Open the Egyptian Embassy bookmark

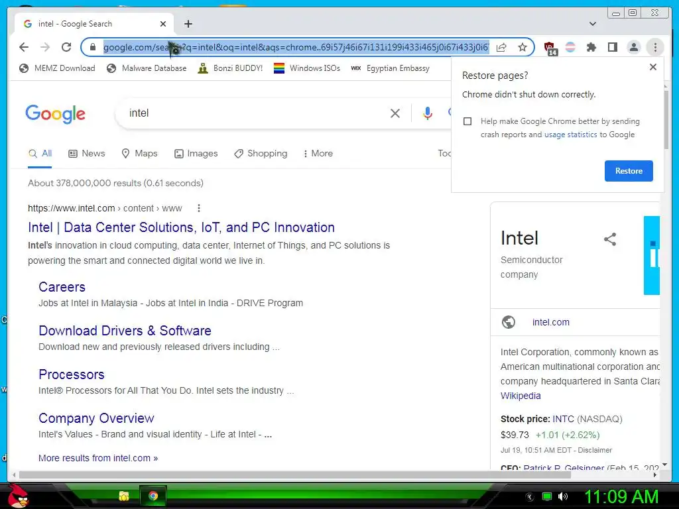pos(390,68)
